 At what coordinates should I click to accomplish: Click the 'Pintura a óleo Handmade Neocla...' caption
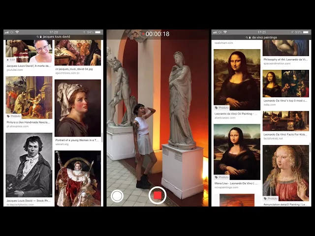(28, 122)
